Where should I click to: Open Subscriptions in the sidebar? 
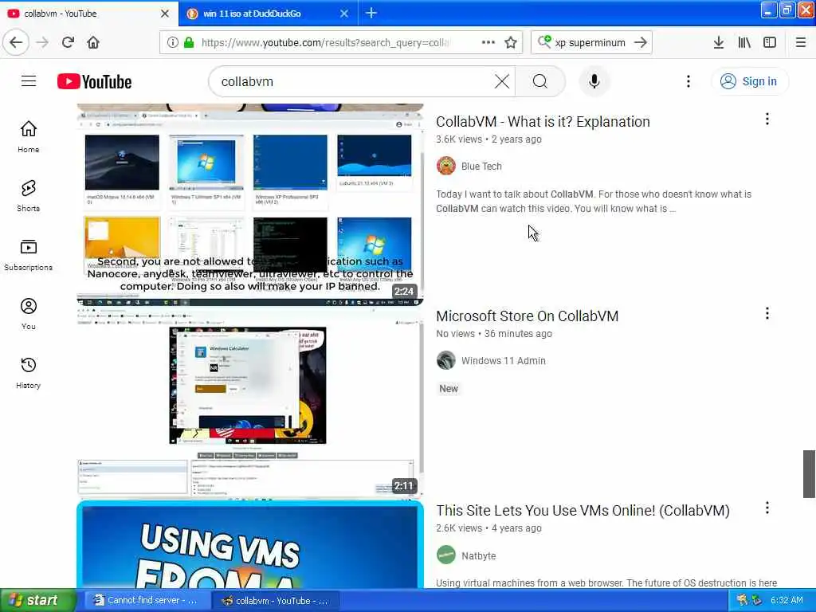[x=29, y=254]
